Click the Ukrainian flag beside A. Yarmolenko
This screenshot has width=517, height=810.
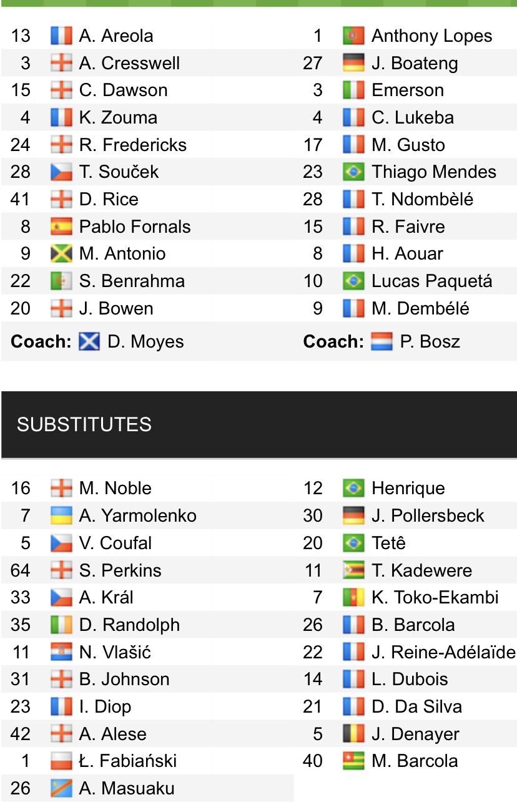click(61, 515)
